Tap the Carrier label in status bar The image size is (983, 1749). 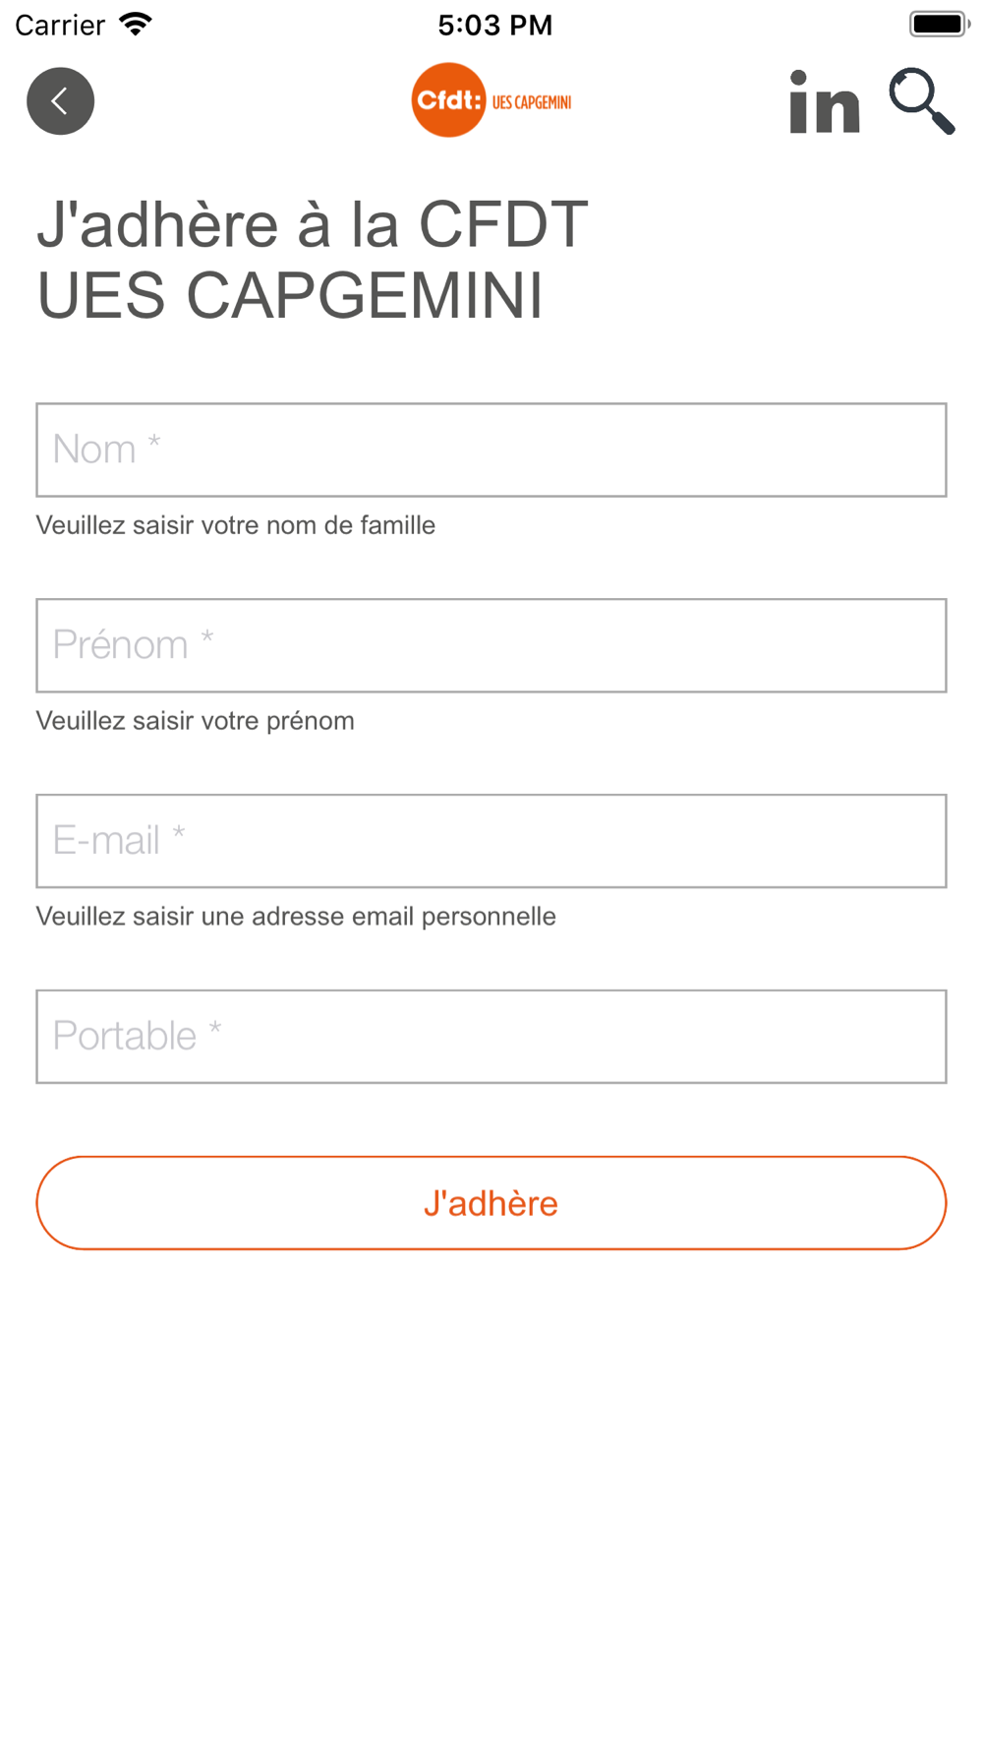[x=60, y=25]
